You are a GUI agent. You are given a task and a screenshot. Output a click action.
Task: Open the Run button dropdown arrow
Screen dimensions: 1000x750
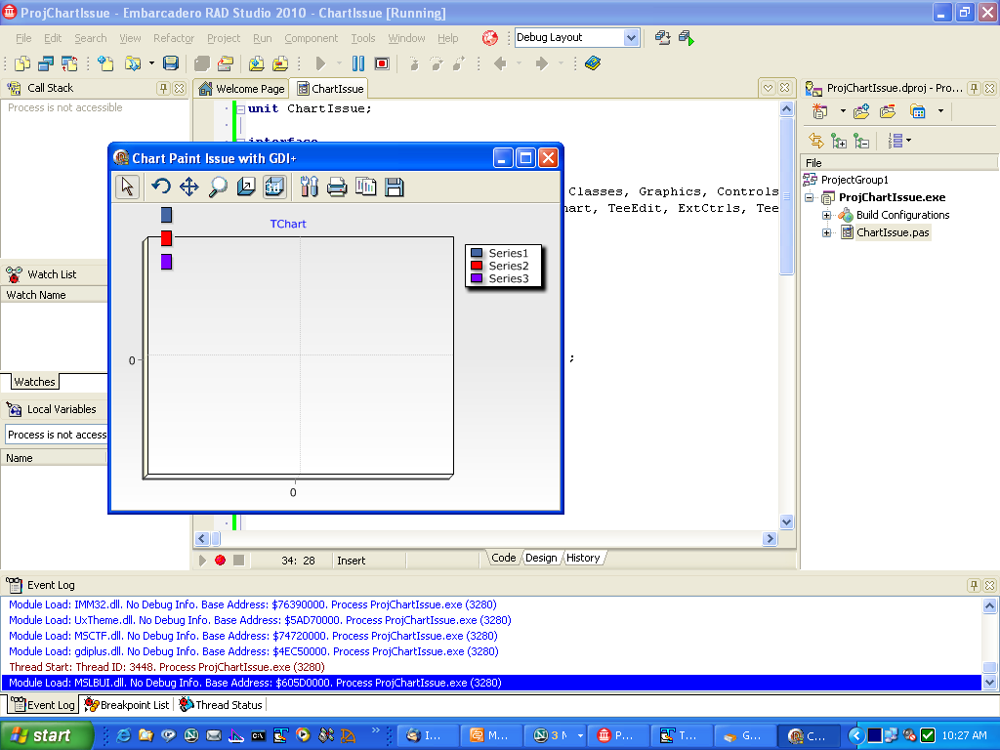(339, 63)
